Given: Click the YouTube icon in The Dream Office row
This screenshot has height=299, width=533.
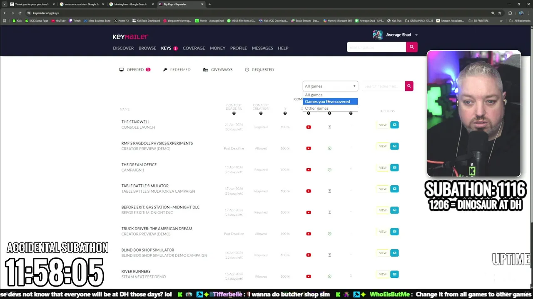Looking at the screenshot, I should [309, 169].
